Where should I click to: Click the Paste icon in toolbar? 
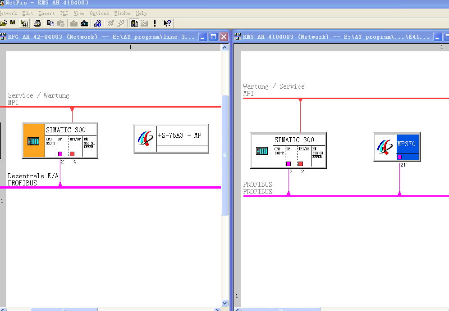61,23
